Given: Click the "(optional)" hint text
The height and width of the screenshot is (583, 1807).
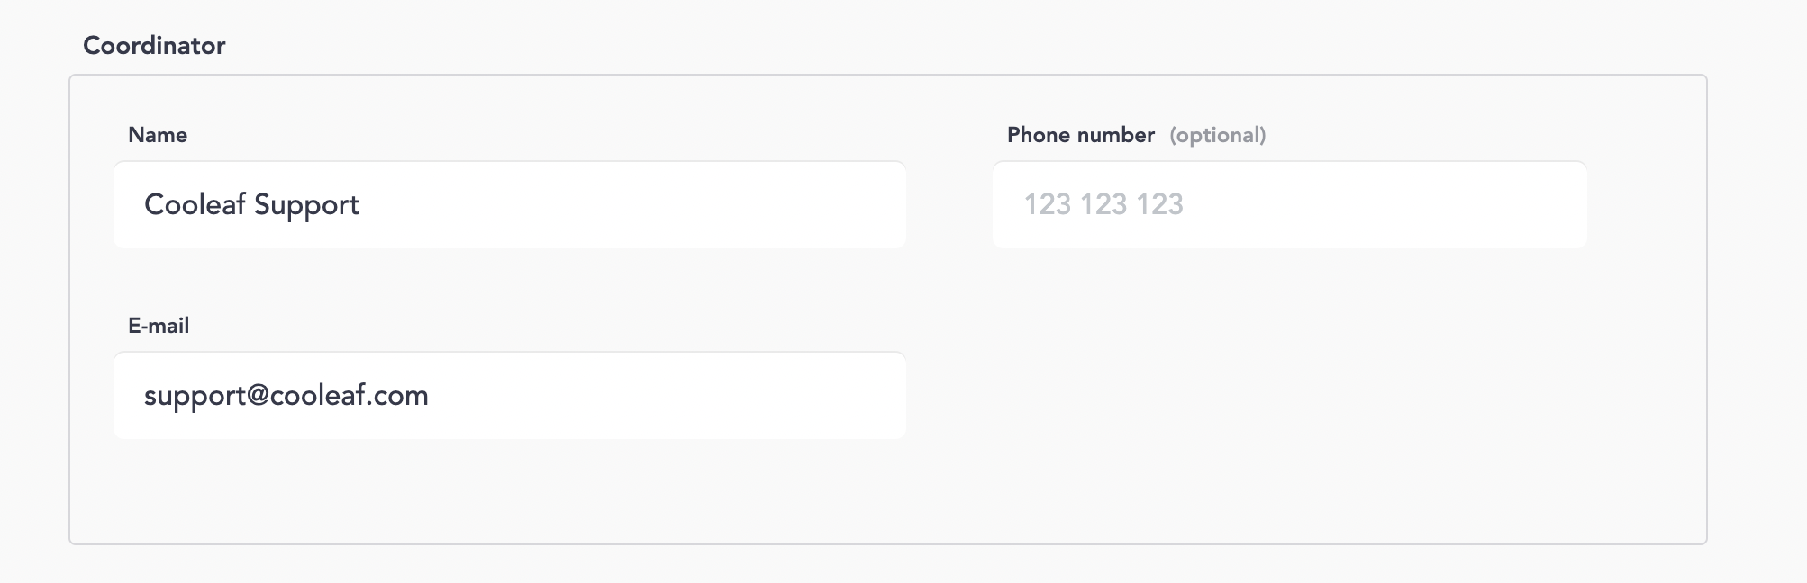Looking at the screenshot, I should (1217, 135).
